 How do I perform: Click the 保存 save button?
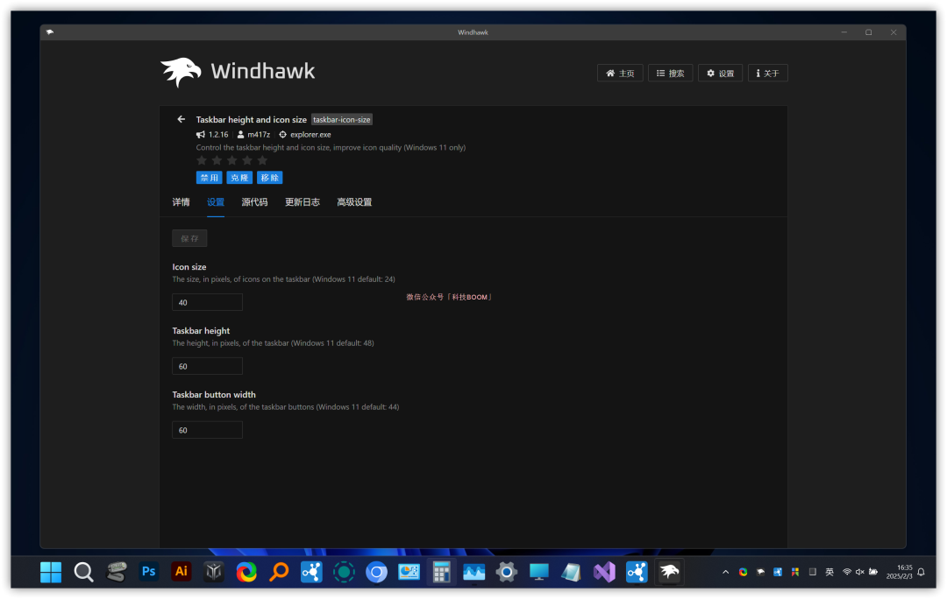(189, 238)
